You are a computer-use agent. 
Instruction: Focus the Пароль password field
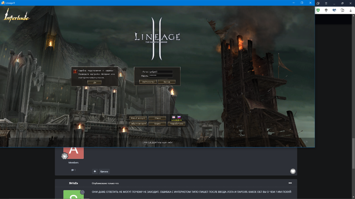(161, 76)
